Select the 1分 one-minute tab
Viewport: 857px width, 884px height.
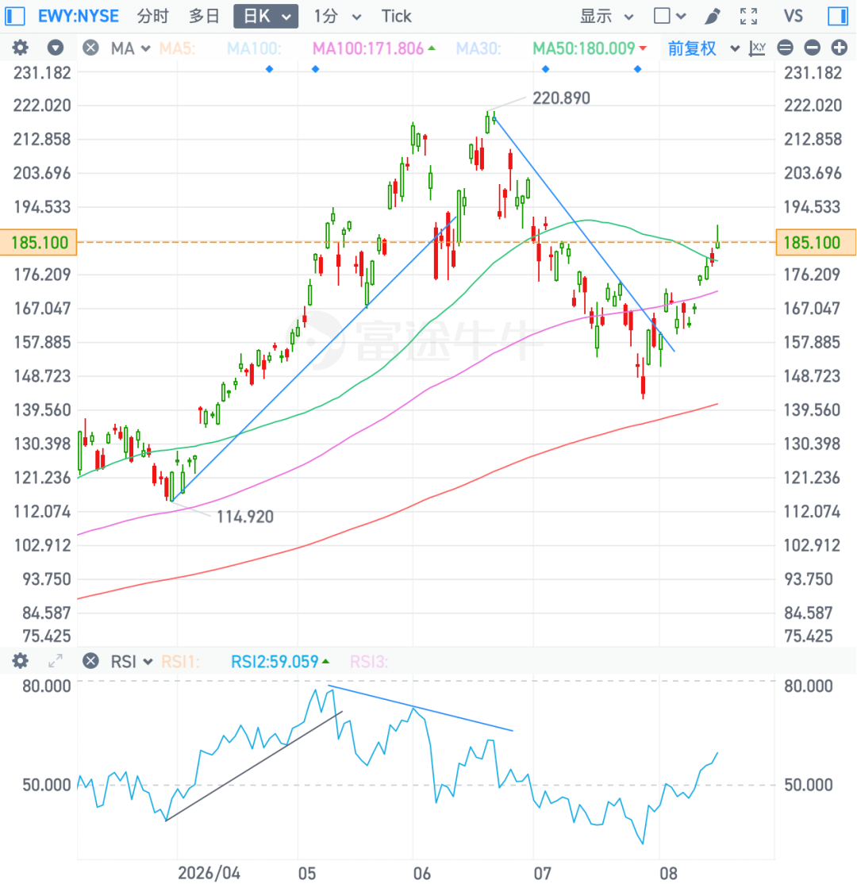[326, 17]
